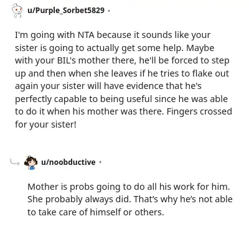
Task: Click the phrase 'get some help'
Action: point(153,48)
